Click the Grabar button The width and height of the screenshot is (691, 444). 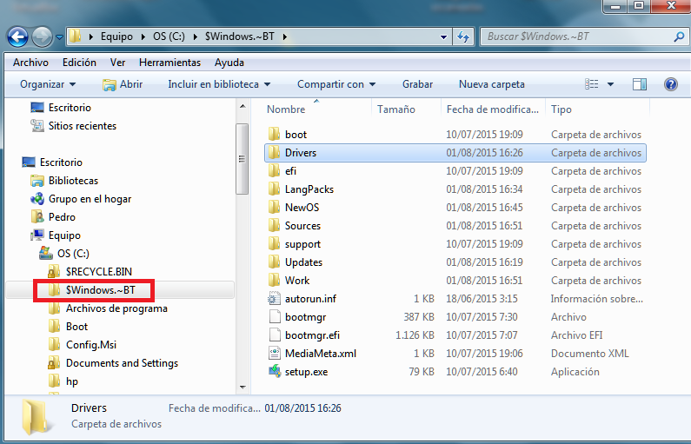point(417,84)
